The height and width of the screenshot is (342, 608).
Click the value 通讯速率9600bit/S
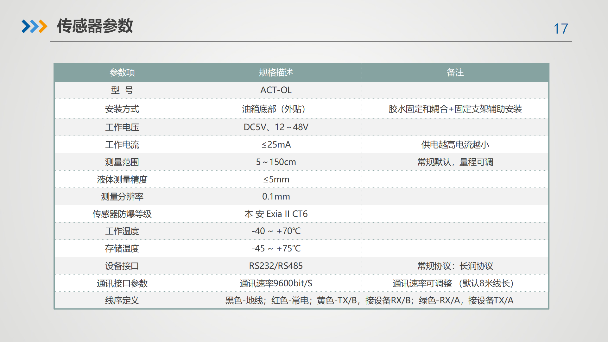pyautogui.click(x=276, y=283)
